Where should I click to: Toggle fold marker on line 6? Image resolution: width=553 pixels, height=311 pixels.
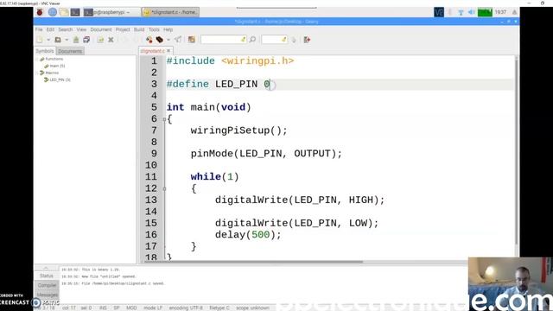[164, 119]
